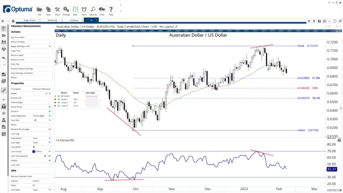This screenshot has width=343, height=193.
Task: Click blue plus to add a level
Action: coord(55,96)
